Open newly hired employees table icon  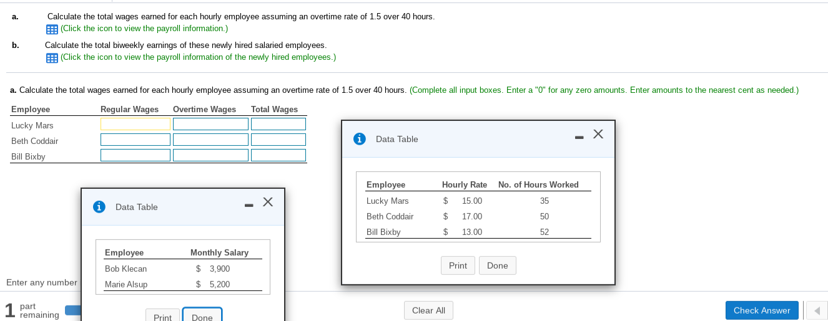pos(52,58)
